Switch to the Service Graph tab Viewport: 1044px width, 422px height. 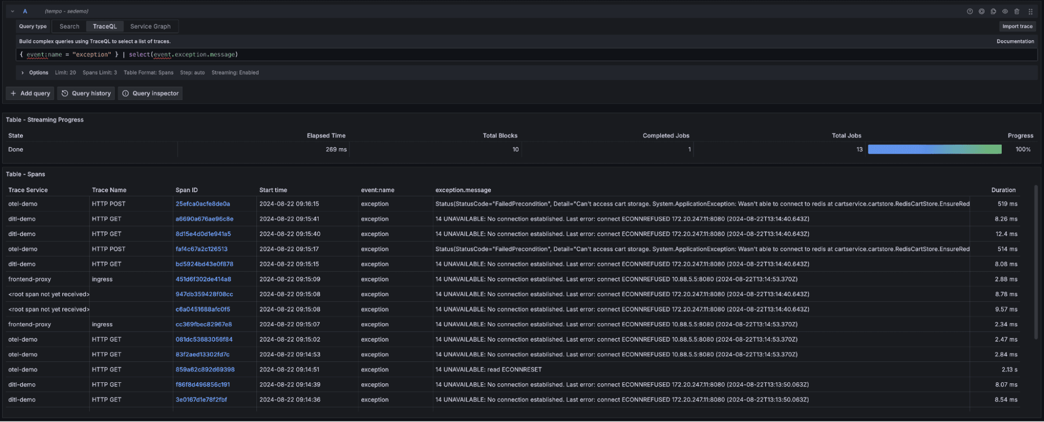150,27
